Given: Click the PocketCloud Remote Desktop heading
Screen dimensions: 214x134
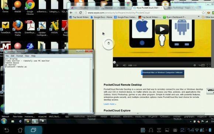Looking at the screenshot, I should coord(122,85).
